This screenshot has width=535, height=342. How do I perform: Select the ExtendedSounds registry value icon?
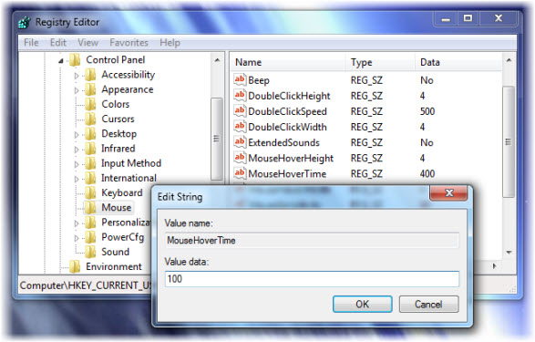(x=240, y=142)
